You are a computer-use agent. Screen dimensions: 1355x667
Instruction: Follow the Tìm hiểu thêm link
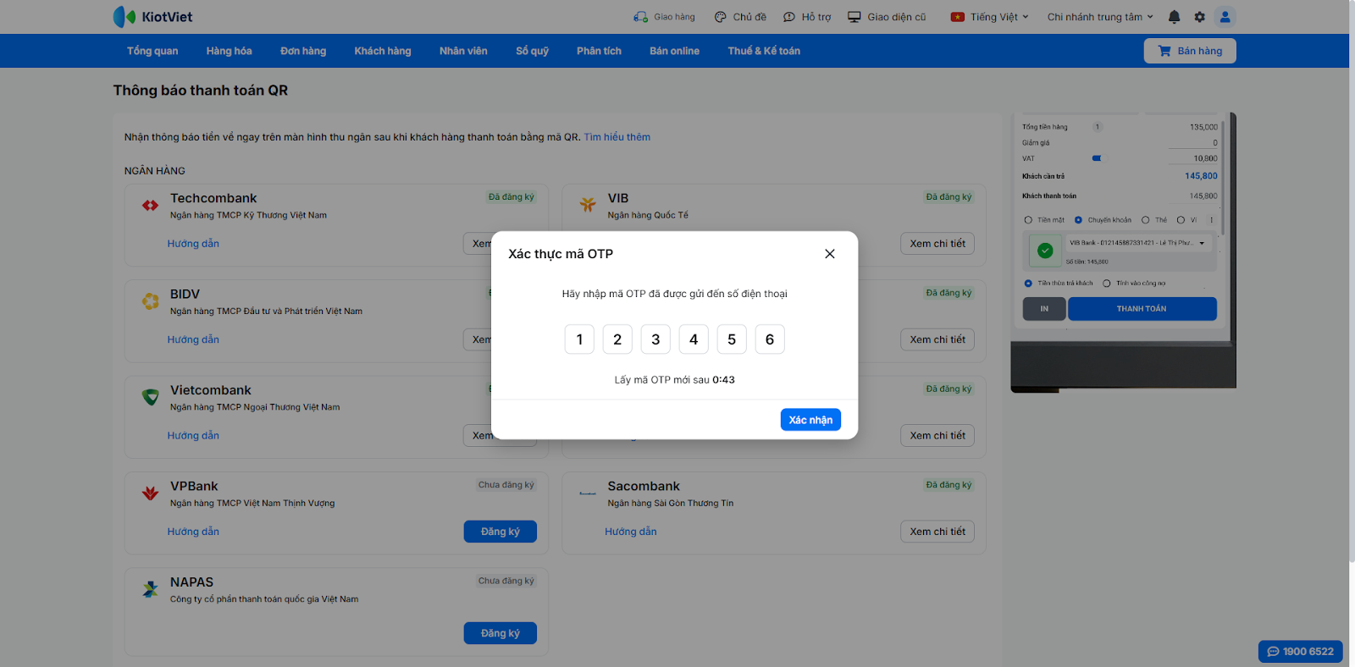(x=617, y=137)
